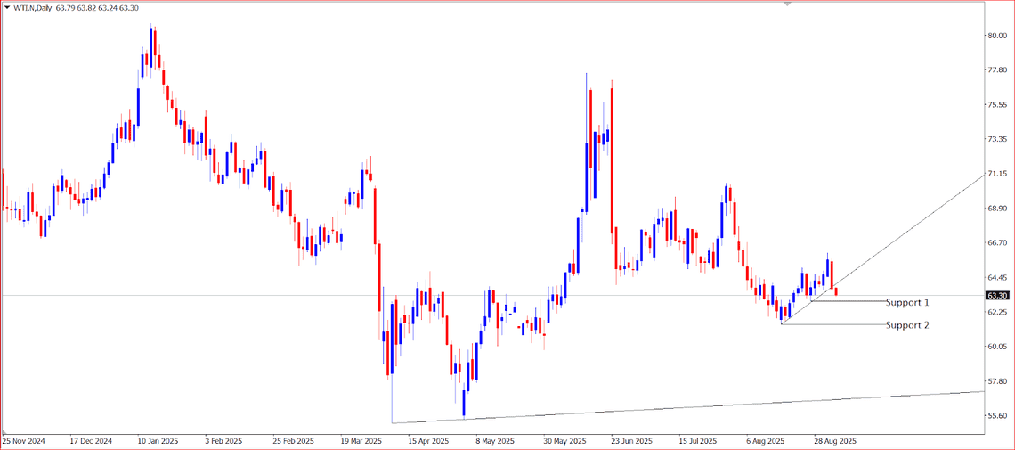The image size is (1015, 450).
Task: Select the Support 1 text label
Action: (x=906, y=302)
